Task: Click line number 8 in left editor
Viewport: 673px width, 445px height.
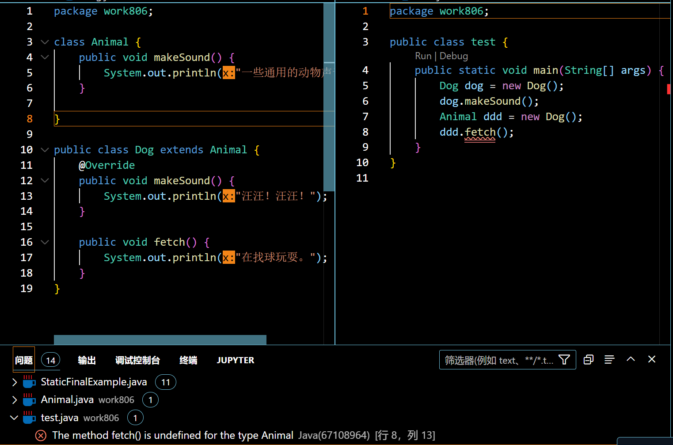Action: pos(30,119)
